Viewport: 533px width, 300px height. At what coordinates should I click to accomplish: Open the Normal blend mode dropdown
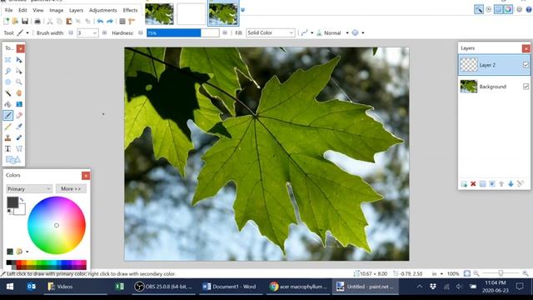pos(333,33)
